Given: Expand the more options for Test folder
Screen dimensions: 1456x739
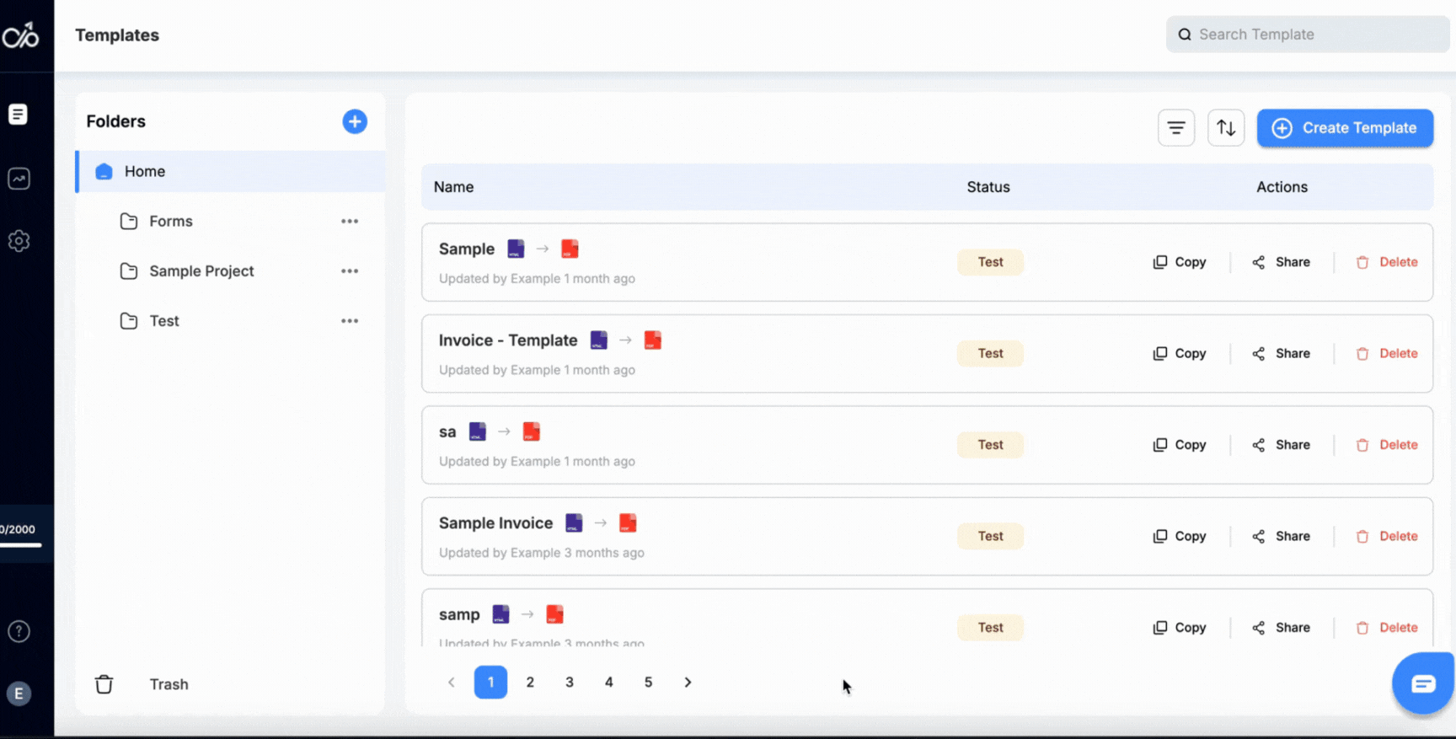Looking at the screenshot, I should (x=350, y=321).
